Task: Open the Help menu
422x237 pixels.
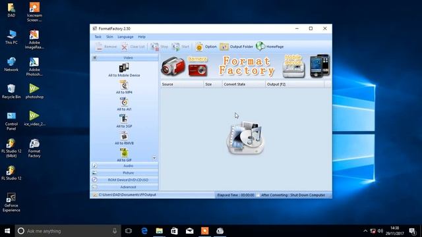Action: tap(142, 37)
